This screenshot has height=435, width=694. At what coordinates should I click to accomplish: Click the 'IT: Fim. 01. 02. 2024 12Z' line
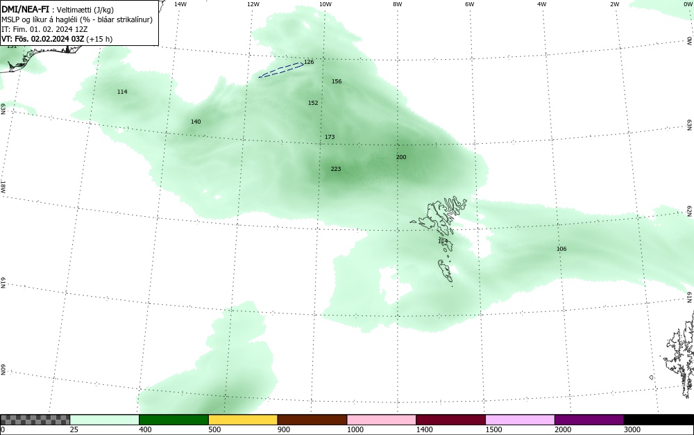(x=44, y=29)
